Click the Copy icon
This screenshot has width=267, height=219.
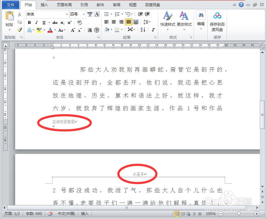[19, 22]
